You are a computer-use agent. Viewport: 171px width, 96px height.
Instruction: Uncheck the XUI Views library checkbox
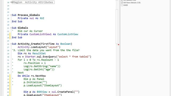pyautogui.click(x=122, y=3)
